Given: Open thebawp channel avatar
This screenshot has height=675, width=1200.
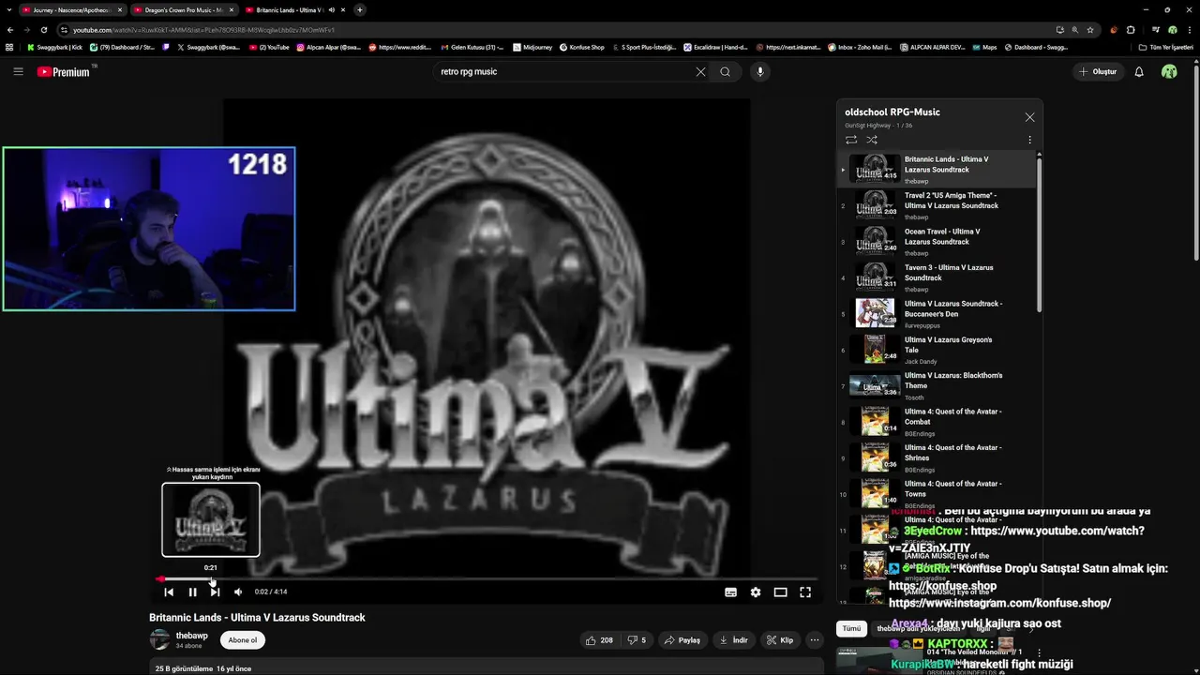Looking at the screenshot, I should point(160,640).
